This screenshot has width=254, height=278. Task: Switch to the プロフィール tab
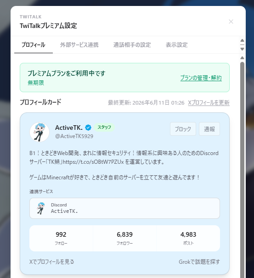point(34,45)
